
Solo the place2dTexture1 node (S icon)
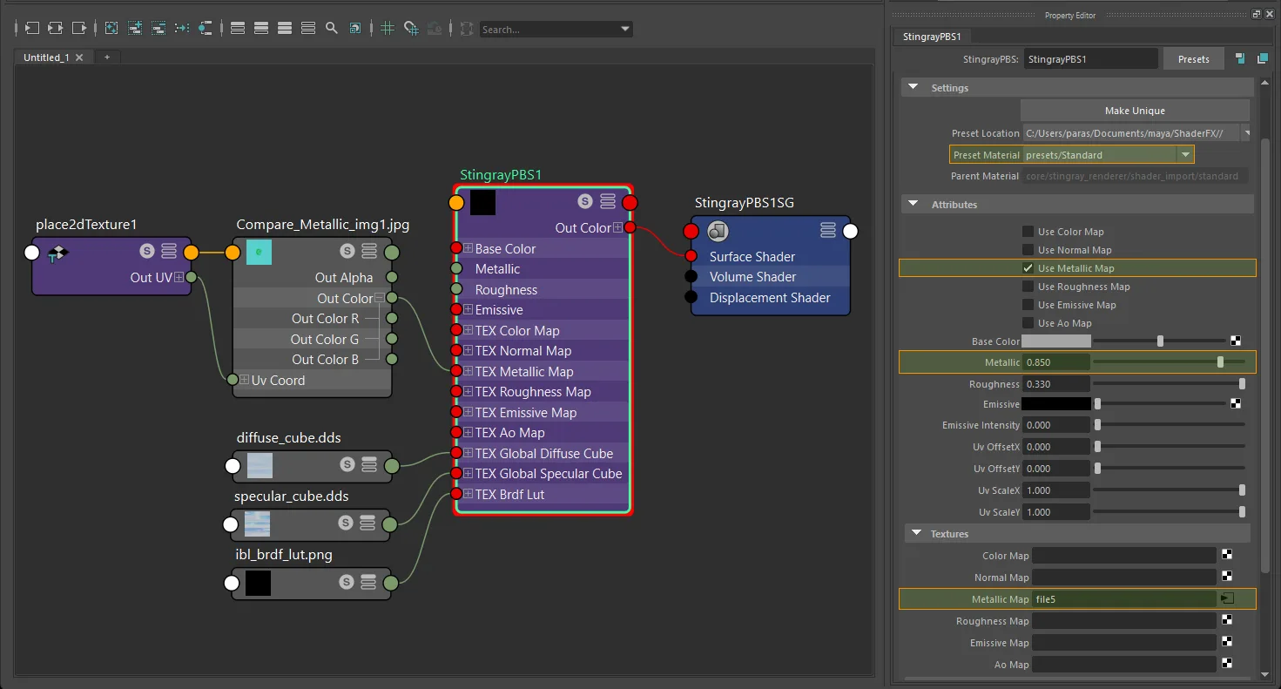pos(147,252)
